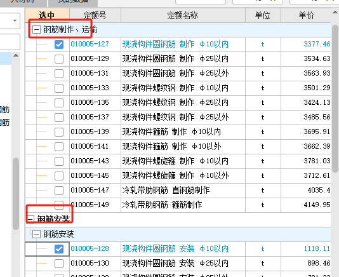Screen dimensions: 339x277
Task: Enable the 010005-133 checkbox
Action: pyautogui.click(x=59, y=88)
